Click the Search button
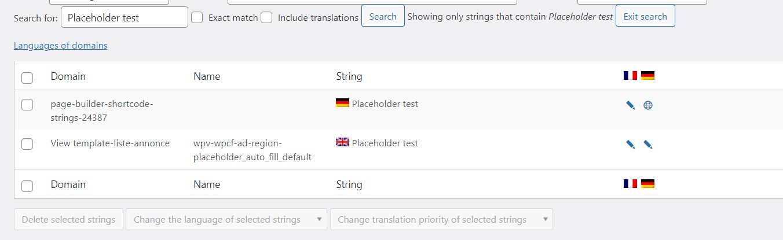 pyautogui.click(x=383, y=16)
